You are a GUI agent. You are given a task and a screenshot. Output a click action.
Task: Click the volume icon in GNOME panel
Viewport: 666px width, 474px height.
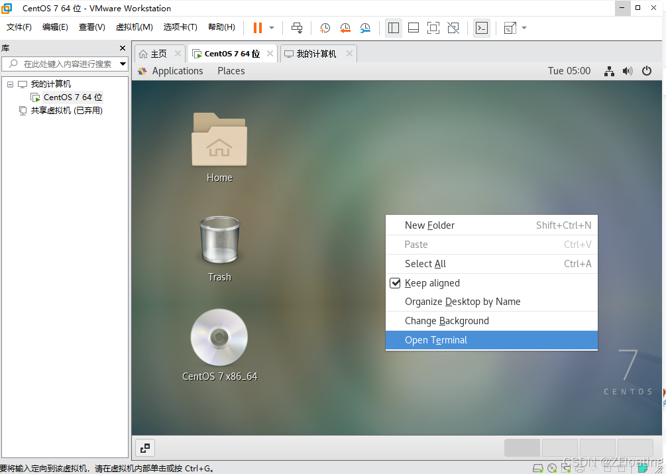coord(628,72)
